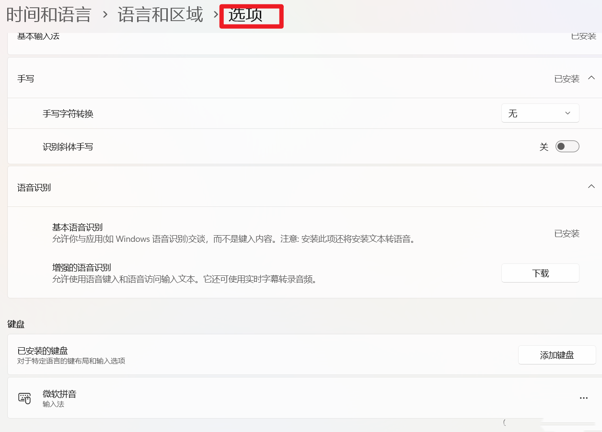Download 增强的语音识别
The width and height of the screenshot is (602, 432).
coord(540,273)
